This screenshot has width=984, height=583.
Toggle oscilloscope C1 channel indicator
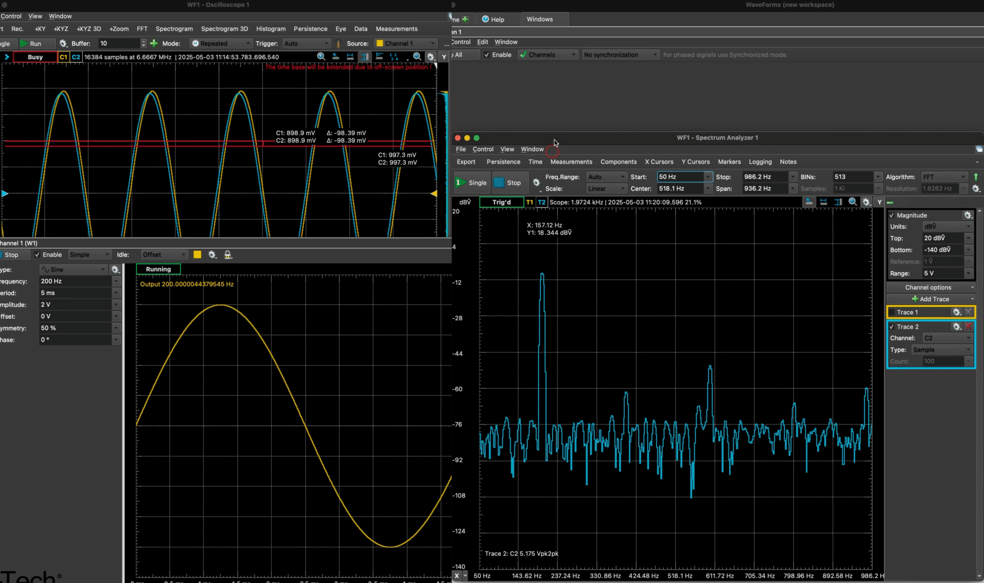[x=63, y=57]
